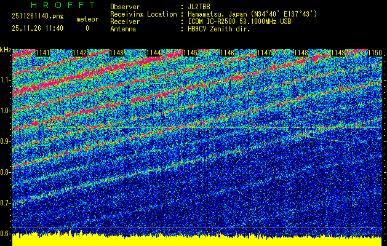Select the 1150 time marker
The image size is (387, 246).
[x=374, y=54]
